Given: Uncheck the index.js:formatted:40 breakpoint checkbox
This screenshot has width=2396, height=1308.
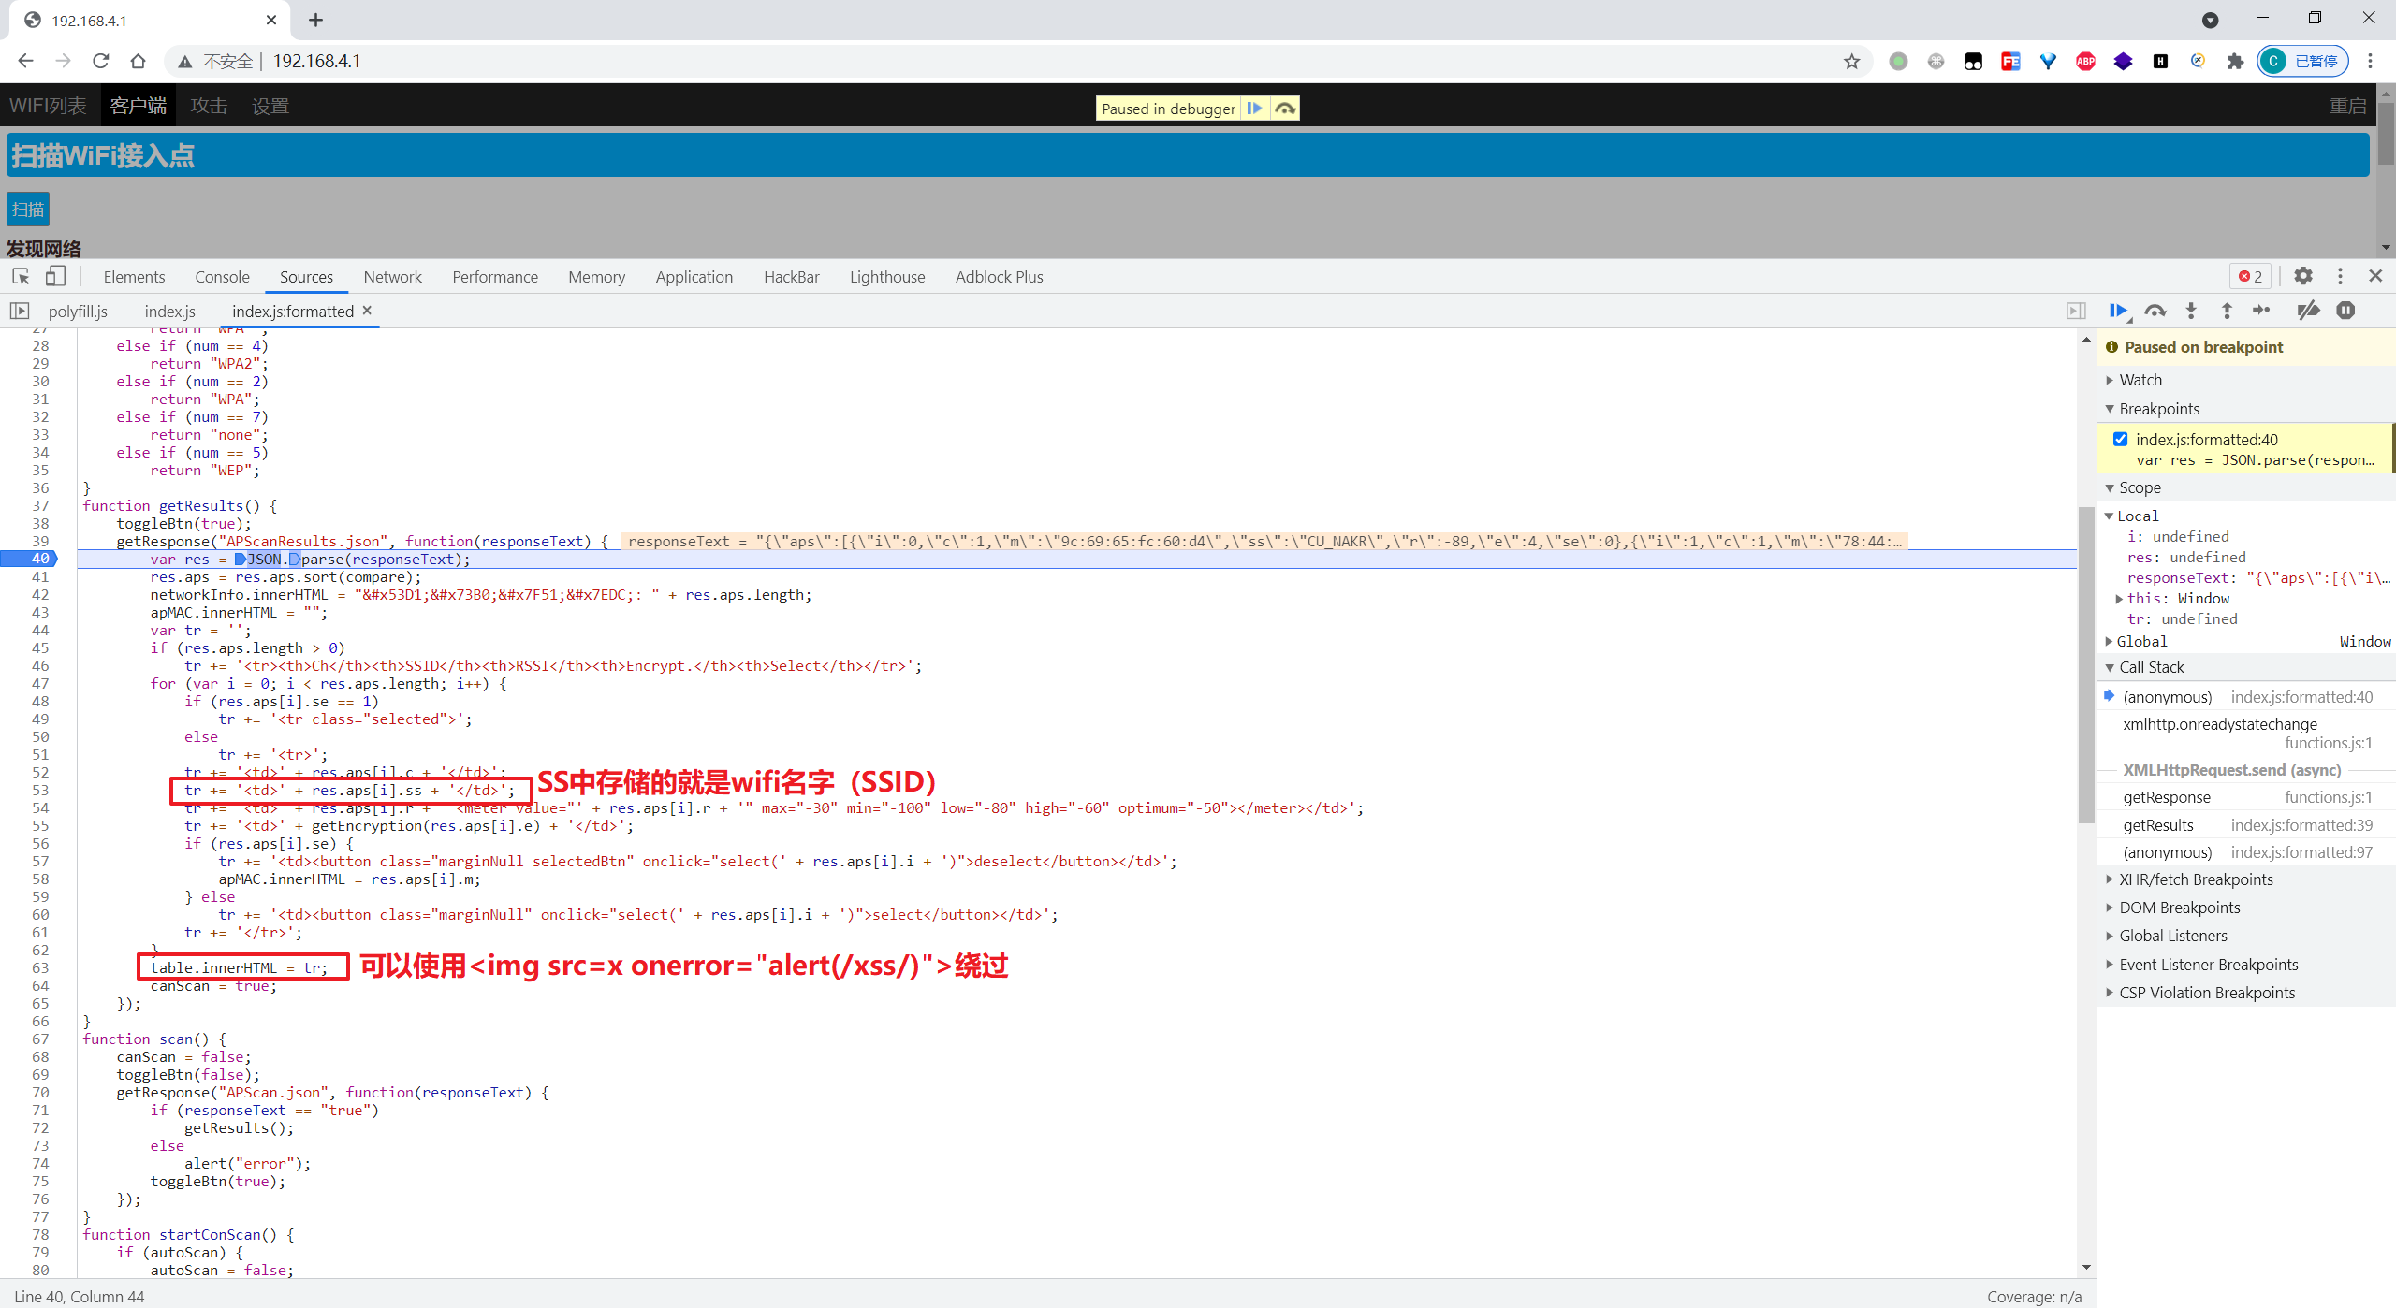Looking at the screenshot, I should pyautogui.click(x=2121, y=439).
